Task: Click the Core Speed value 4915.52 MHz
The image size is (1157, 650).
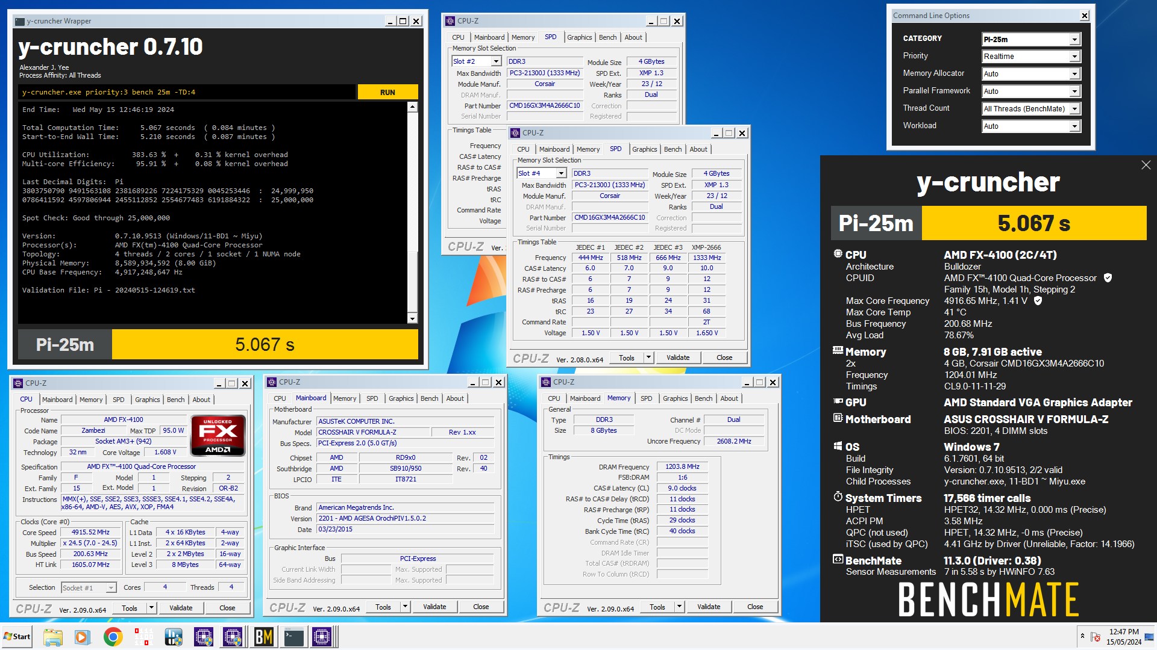Action: coord(90,532)
